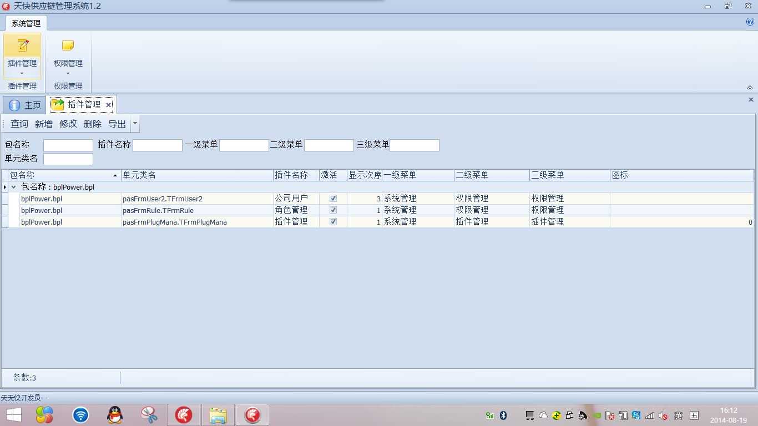758x426 pixels.
Task: Click the 导出 toolbar button
Action: (x=117, y=124)
